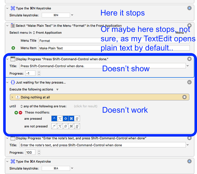Click These modifiers condition label
The height and width of the screenshot is (174, 197).
tap(37, 112)
